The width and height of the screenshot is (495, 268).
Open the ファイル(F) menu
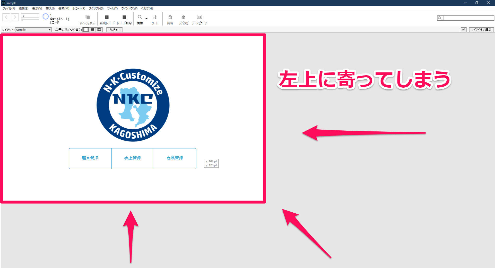click(9, 9)
